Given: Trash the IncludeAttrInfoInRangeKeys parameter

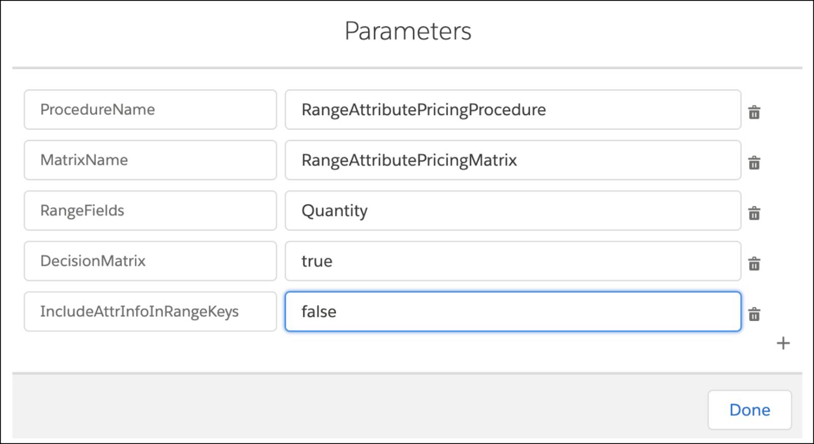Looking at the screenshot, I should click(x=754, y=314).
